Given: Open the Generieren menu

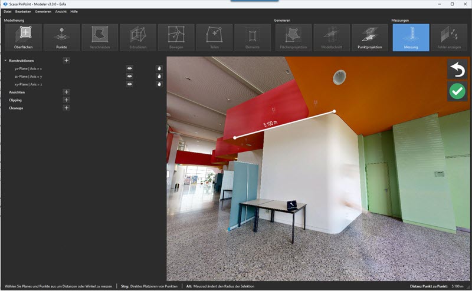Looking at the screenshot, I should [43, 11].
